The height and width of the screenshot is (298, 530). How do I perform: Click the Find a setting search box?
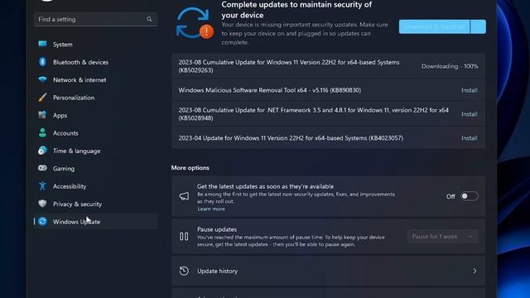(96, 19)
